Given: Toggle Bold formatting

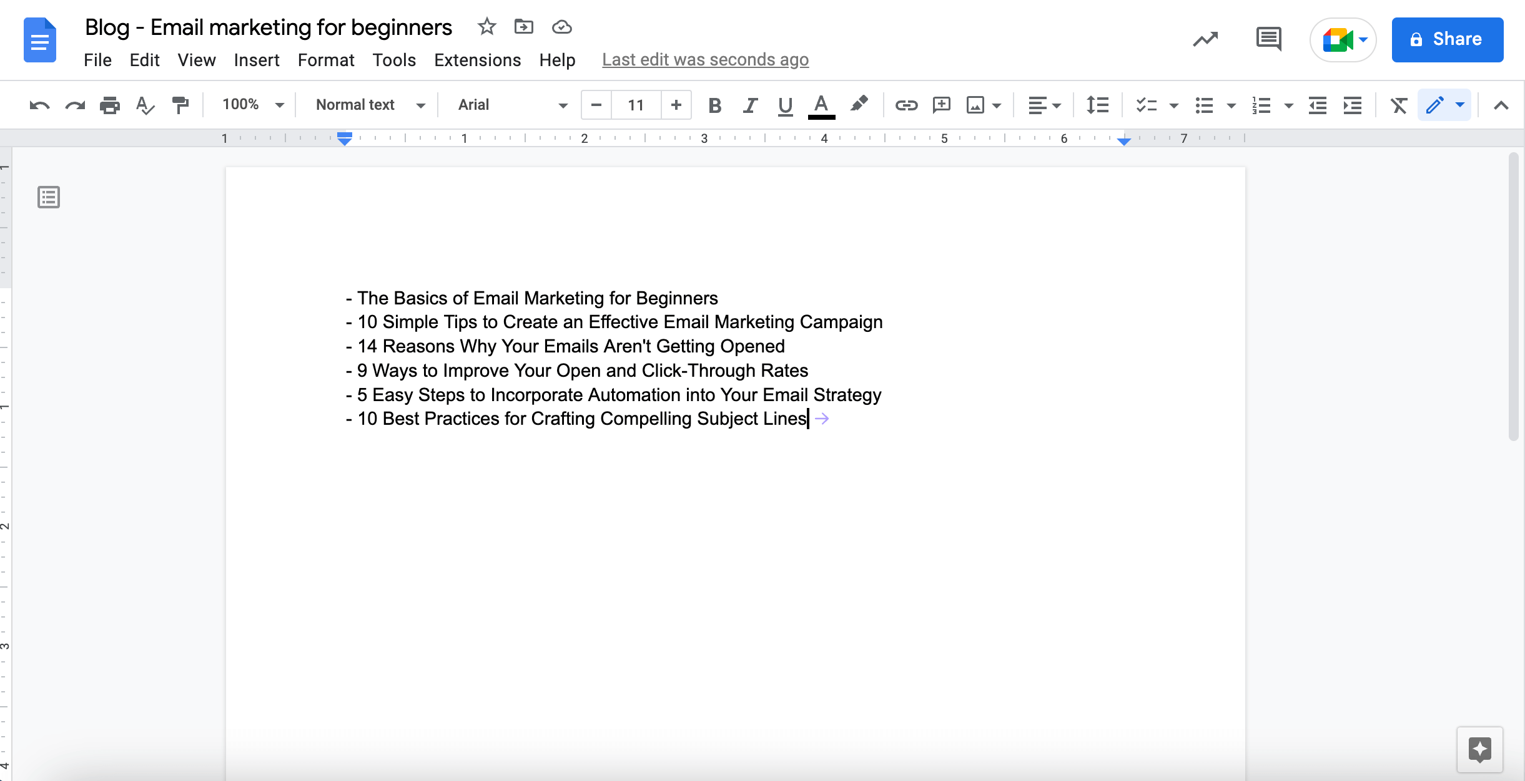Looking at the screenshot, I should (x=715, y=105).
